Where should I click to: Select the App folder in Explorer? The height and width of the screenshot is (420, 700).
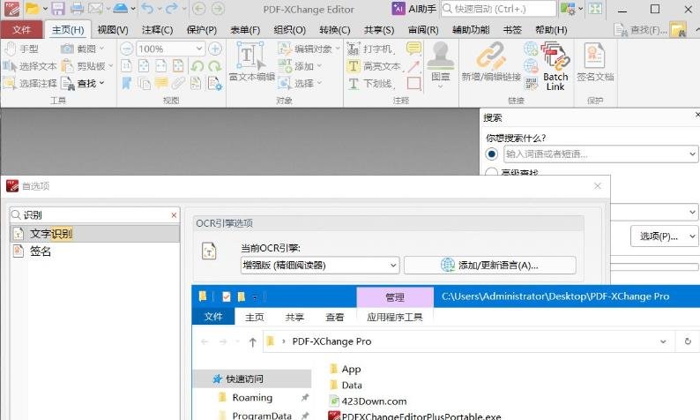[x=345, y=369]
